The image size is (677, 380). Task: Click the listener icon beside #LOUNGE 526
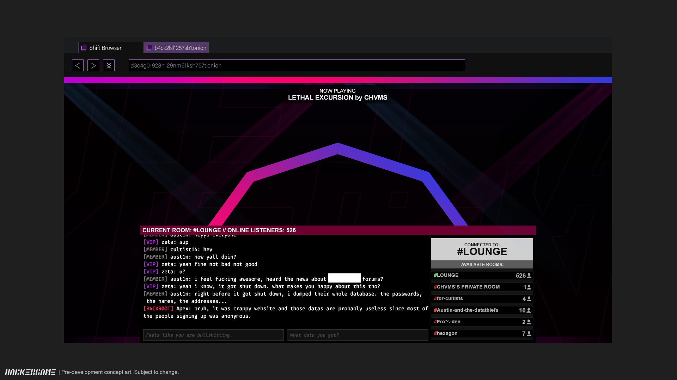tap(529, 275)
